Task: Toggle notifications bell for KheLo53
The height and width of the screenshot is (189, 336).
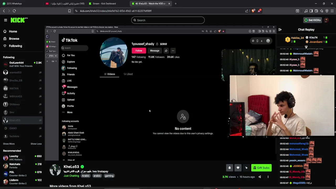Action: (229, 168)
